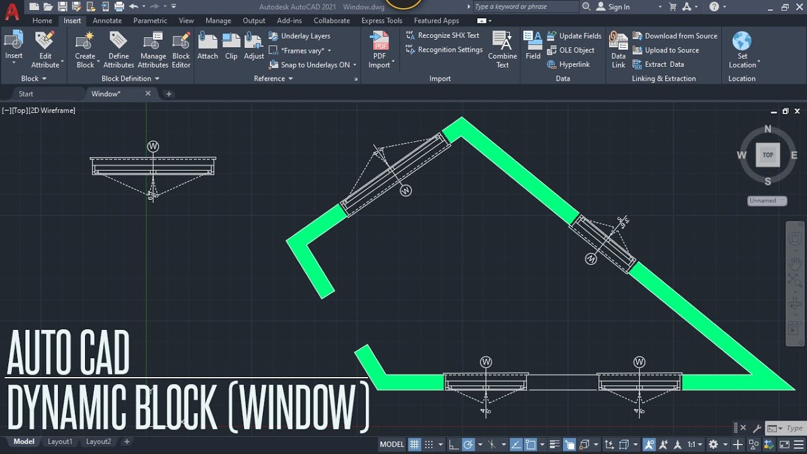Click the Data Link tool
Image resolution: width=807 pixels, height=454 pixels.
point(618,49)
